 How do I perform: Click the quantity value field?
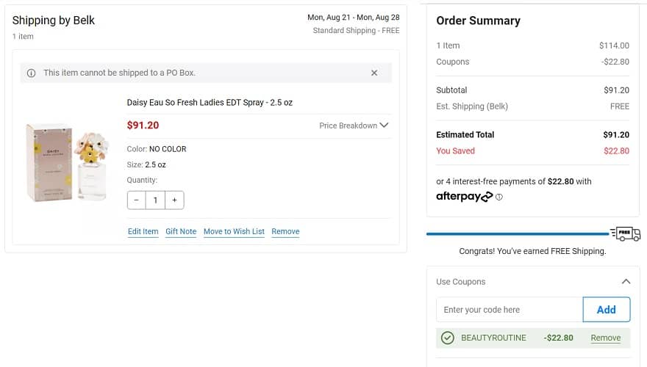click(x=156, y=200)
